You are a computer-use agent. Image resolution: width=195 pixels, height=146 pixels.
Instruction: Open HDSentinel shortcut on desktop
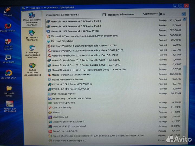[10, 107]
